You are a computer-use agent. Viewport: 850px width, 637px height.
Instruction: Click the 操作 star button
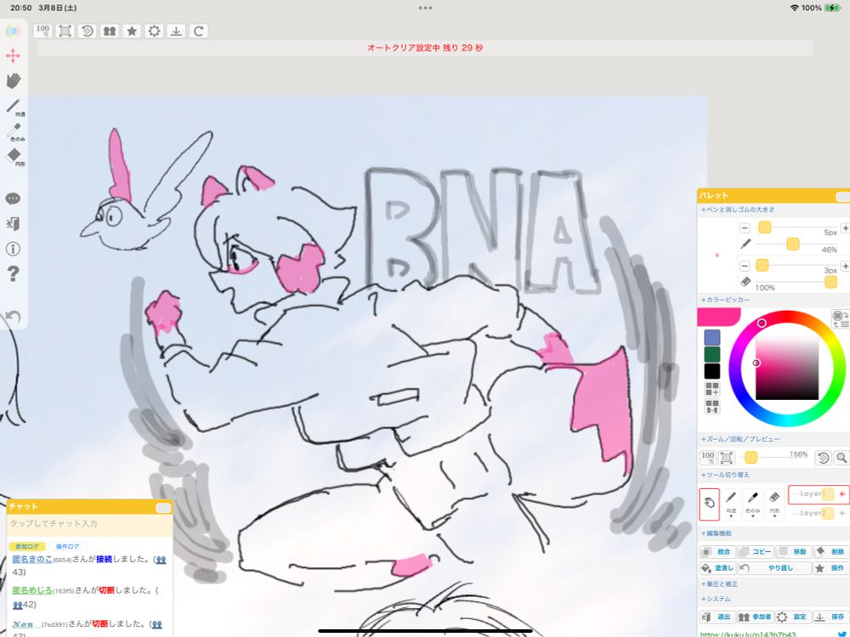[x=831, y=568]
